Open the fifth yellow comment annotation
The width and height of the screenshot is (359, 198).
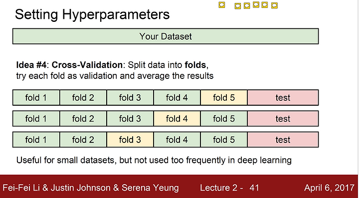click(x=265, y=5)
